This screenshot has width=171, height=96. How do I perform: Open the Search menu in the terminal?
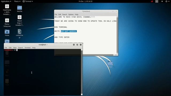click(21, 48)
